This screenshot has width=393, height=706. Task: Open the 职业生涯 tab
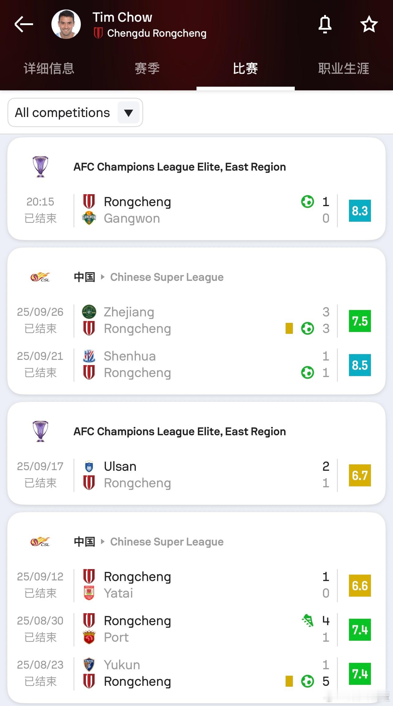click(343, 68)
